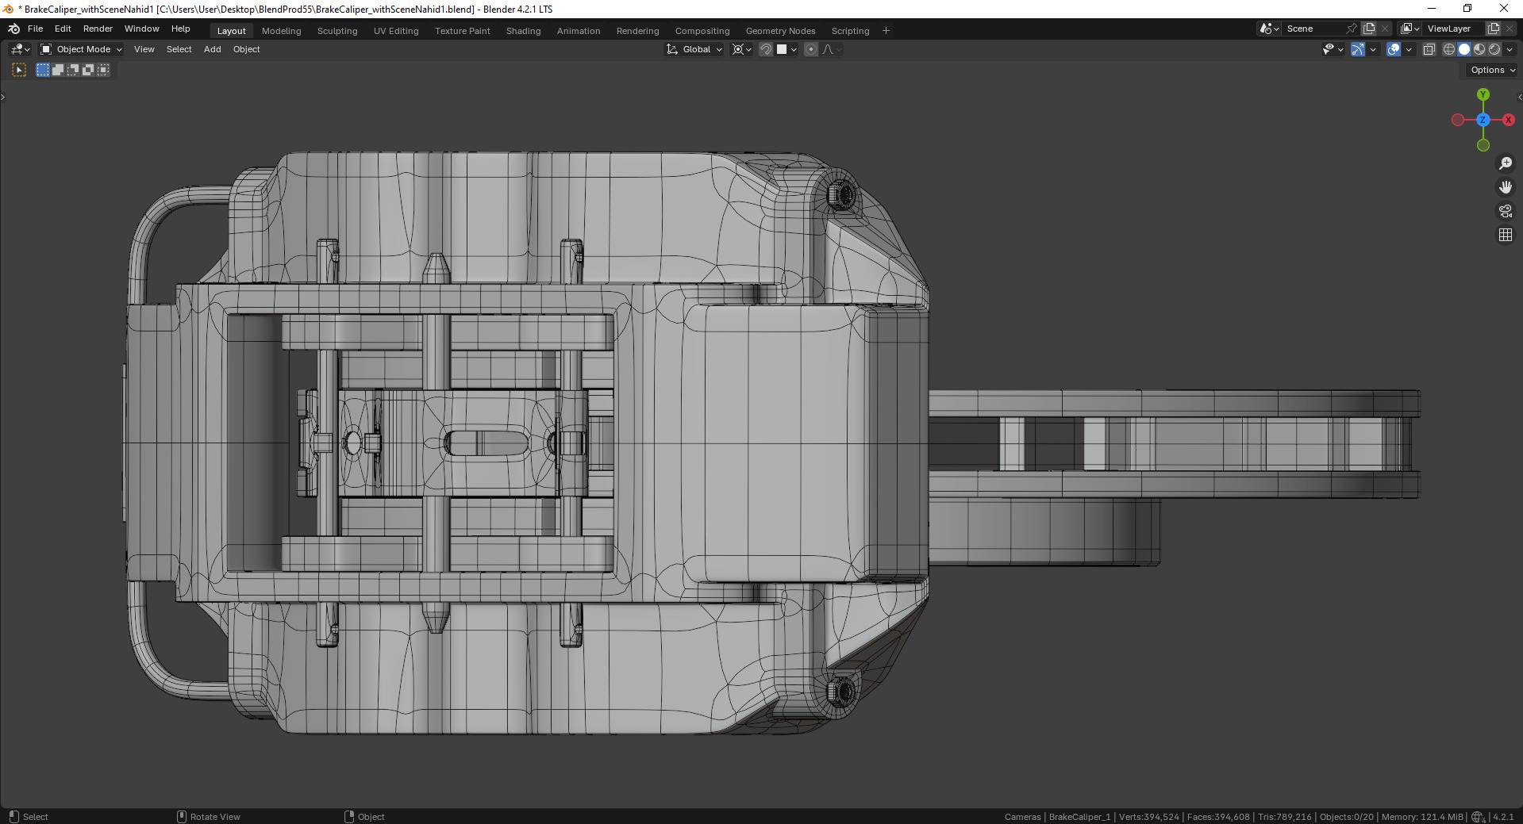
Task: Open the Object Mode dropdown
Action: 82,49
